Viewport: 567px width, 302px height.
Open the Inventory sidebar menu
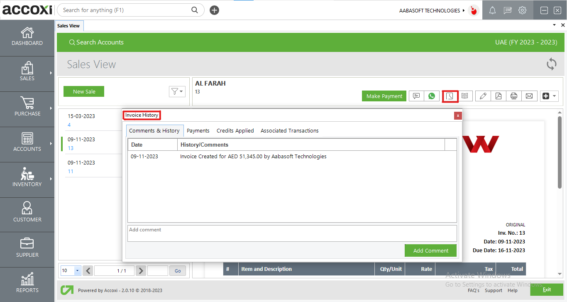(27, 178)
